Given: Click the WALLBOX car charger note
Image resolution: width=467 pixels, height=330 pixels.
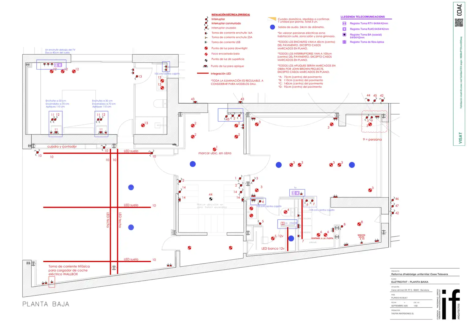Looking at the screenshot, I should (x=69, y=270).
